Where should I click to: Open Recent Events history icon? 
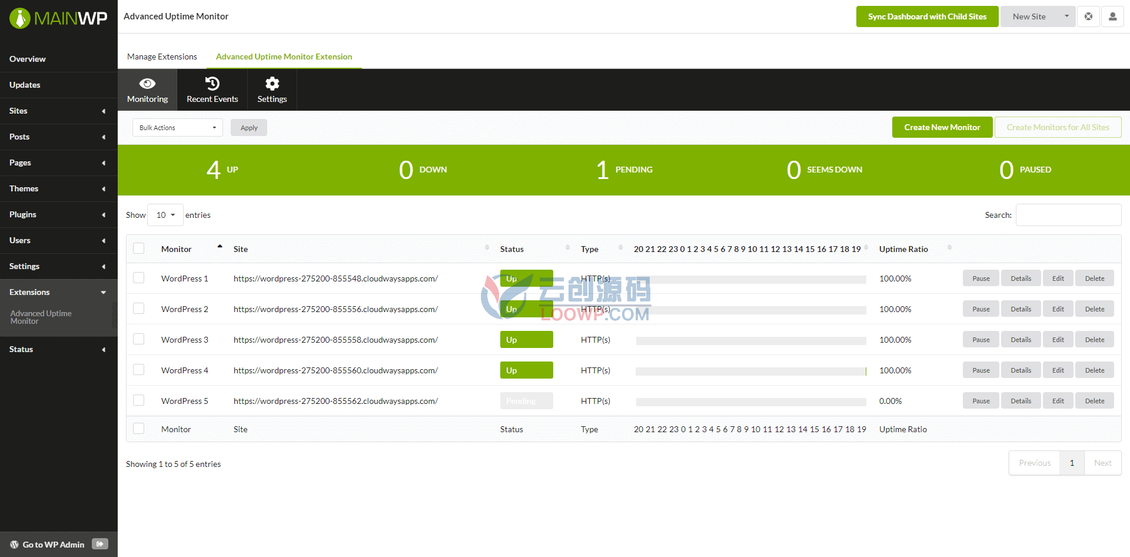pos(212,89)
